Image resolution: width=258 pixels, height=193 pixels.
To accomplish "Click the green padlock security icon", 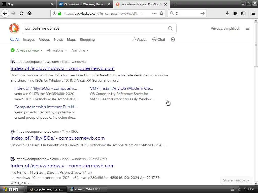I will 60,14.
